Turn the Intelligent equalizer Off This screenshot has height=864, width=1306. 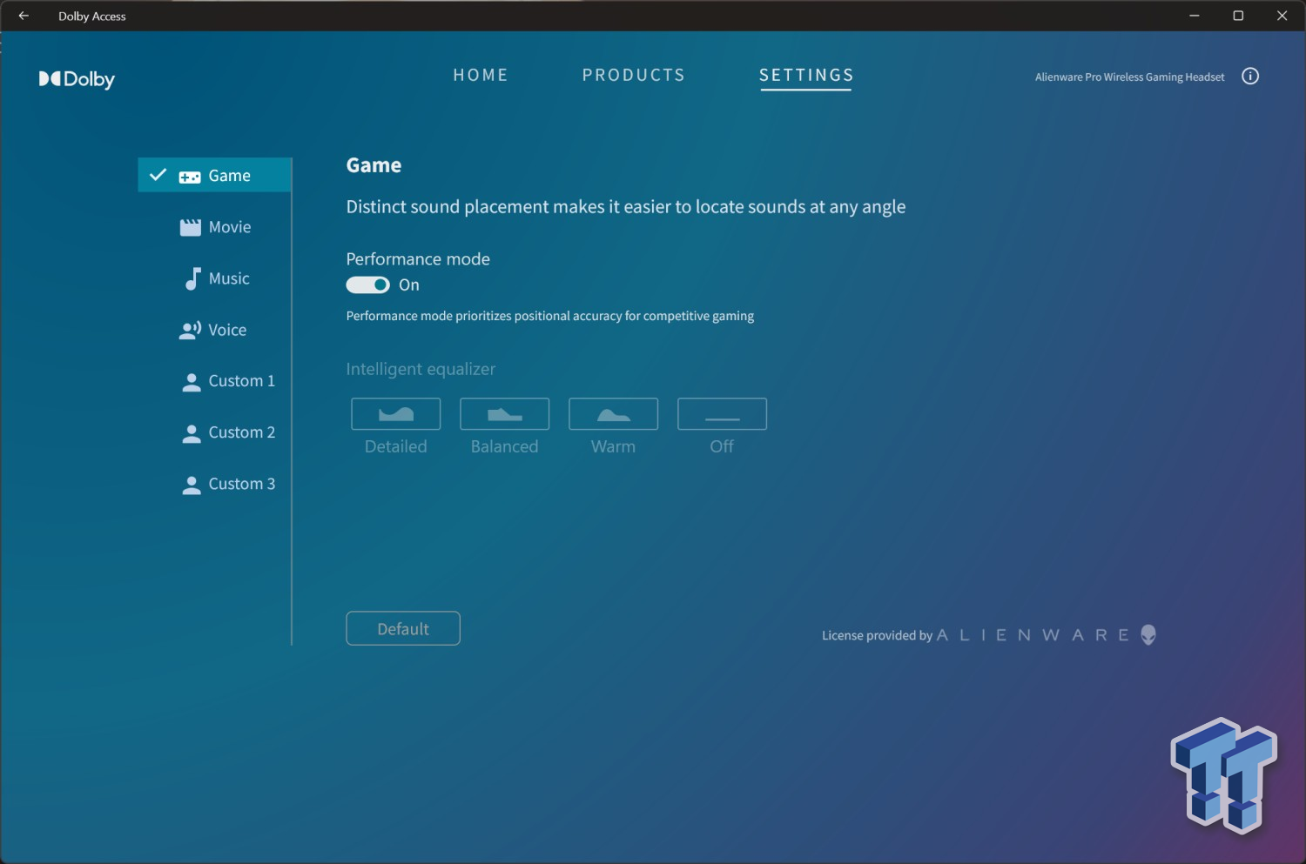(722, 414)
